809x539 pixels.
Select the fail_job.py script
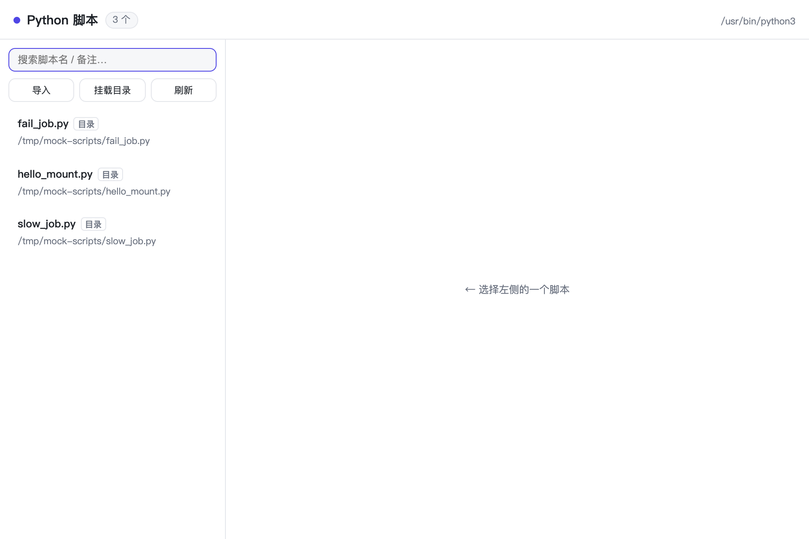(x=113, y=132)
